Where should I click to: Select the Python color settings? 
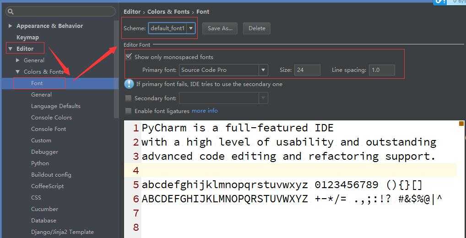(x=40, y=163)
